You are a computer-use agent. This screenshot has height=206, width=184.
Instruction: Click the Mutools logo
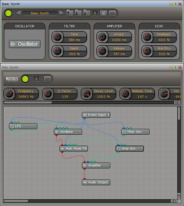pos(12,79)
